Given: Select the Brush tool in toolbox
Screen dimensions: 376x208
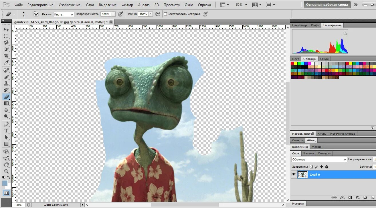Looking at the screenshot, I should tap(6, 77).
